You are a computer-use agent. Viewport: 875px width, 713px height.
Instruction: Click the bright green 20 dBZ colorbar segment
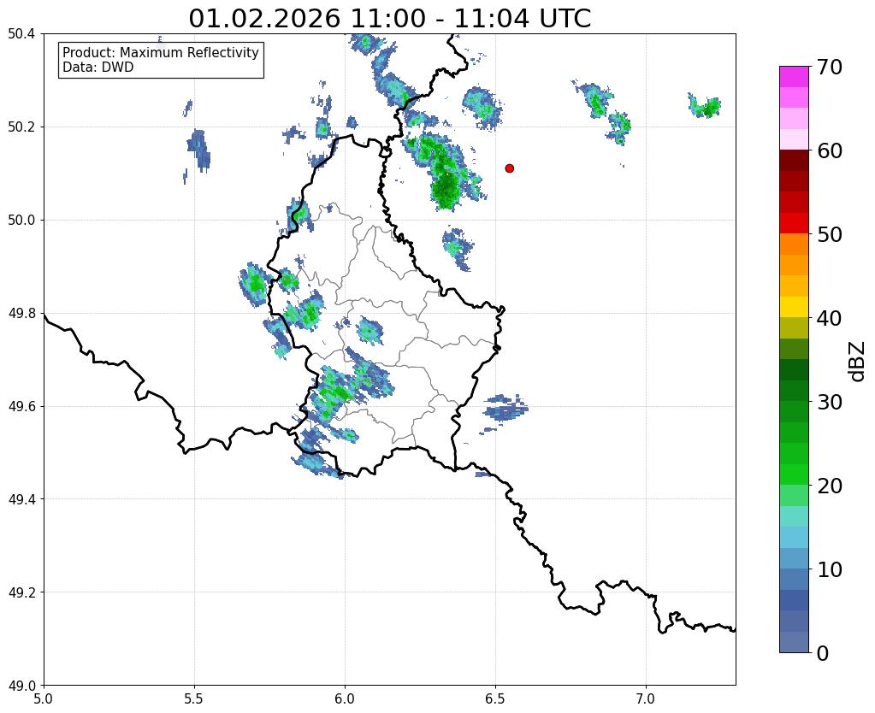point(794,474)
